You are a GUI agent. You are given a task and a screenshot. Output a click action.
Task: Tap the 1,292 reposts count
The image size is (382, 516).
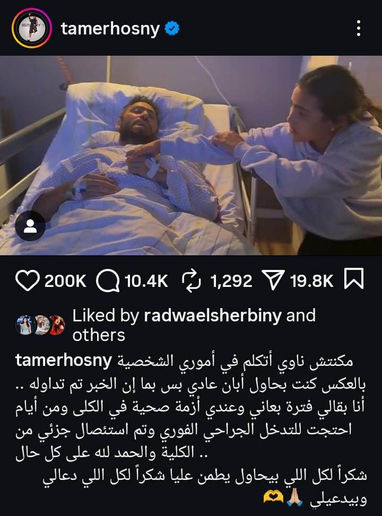coord(231,282)
